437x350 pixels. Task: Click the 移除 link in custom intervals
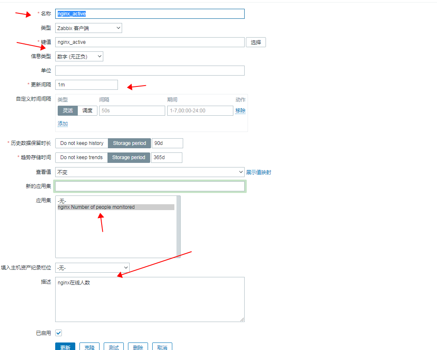click(x=240, y=111)
